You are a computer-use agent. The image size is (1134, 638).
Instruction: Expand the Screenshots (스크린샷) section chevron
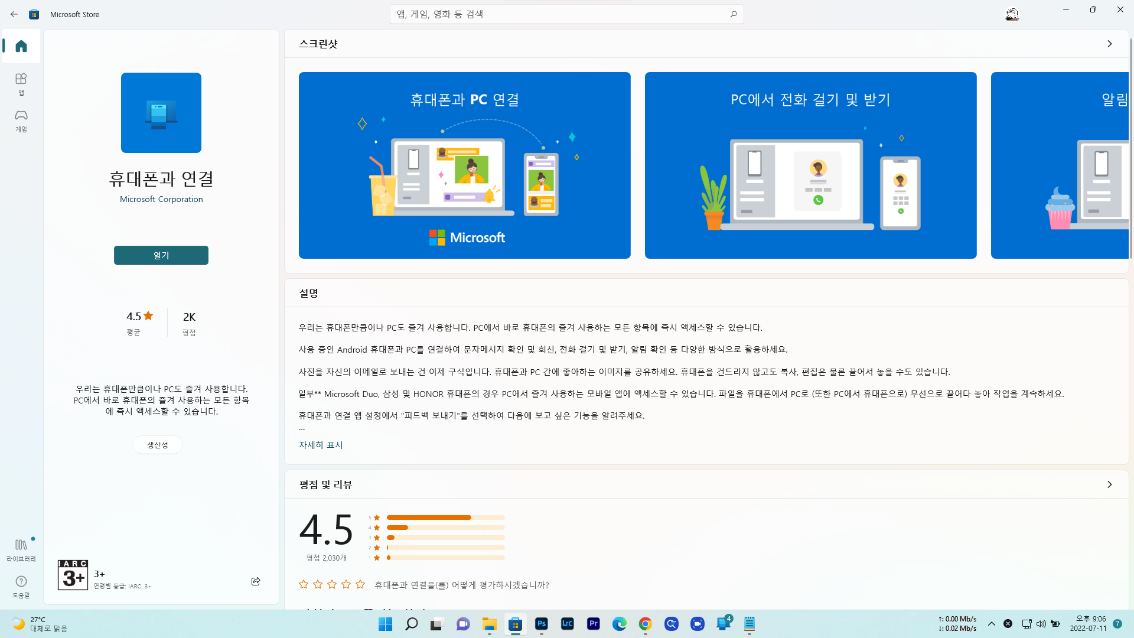click(1109, 44)
